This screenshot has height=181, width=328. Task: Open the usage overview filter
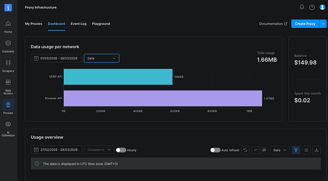click(296, 150)
